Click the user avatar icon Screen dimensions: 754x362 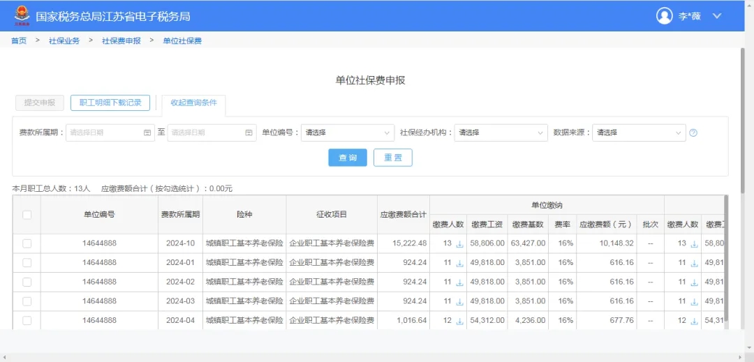[665, 15]
